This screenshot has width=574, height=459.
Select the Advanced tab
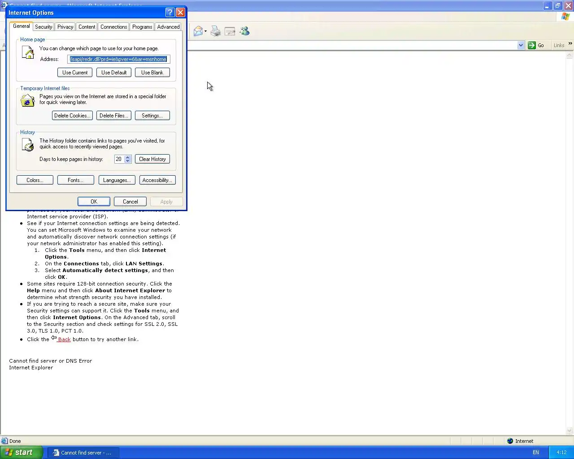coord(168,27)
